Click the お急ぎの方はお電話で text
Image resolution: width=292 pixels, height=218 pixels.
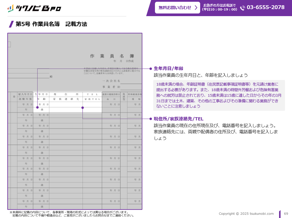click(220, 5)
